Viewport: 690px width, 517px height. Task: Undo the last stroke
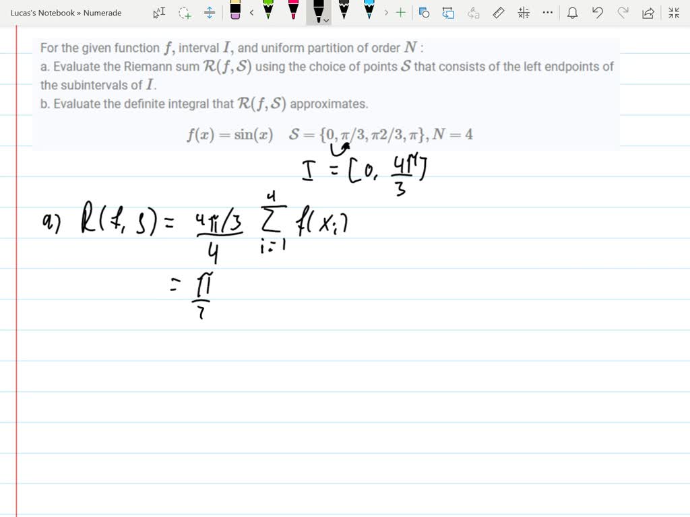598,12
